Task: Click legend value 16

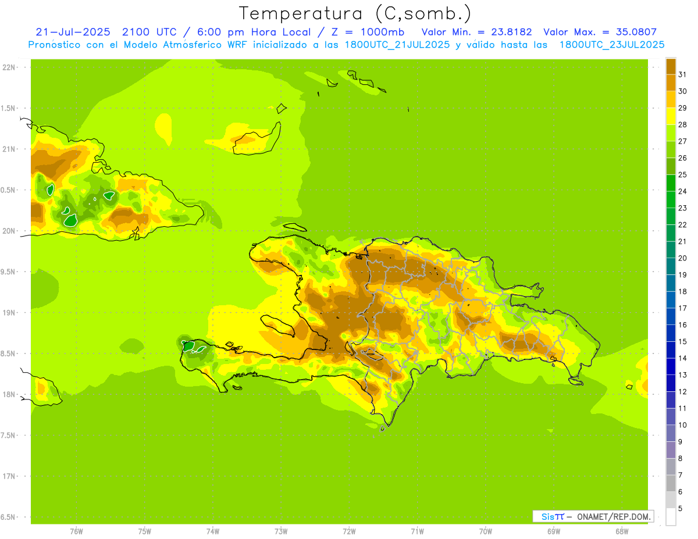Action: [682, 325]
